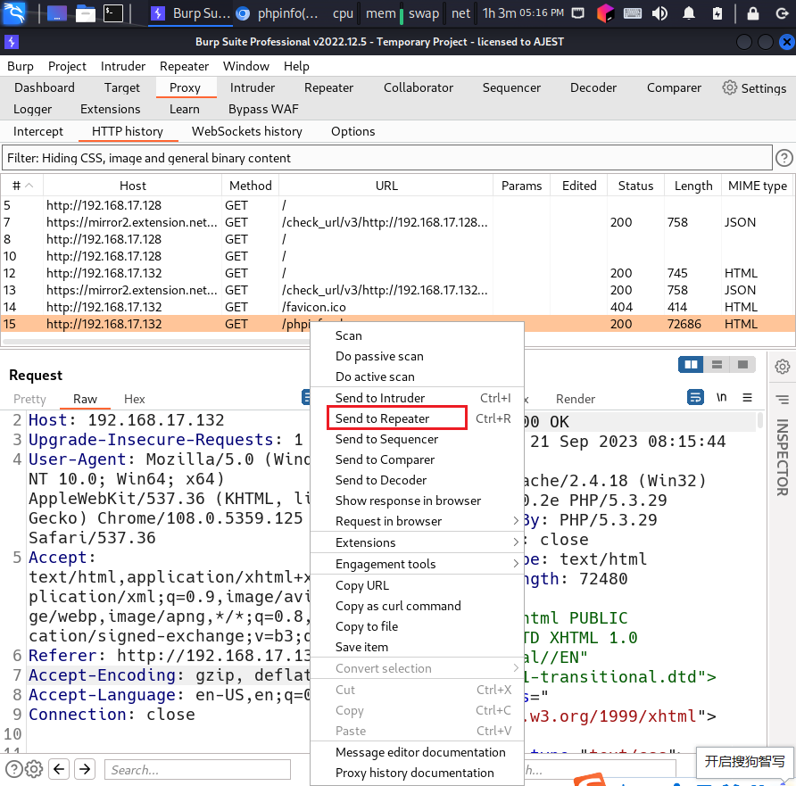Open the WebSockets history sub-tab

coord(246,131)
